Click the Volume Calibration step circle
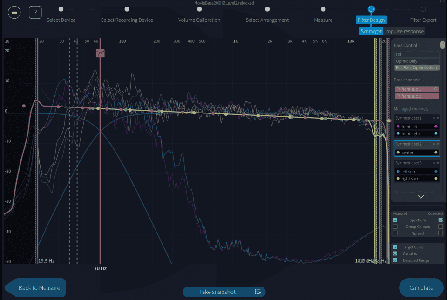The height and width of the screenshot is (300, 447). point(199,9)
